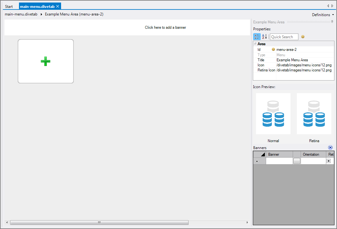This screenshot has height=229, width=337.
Task: Switch to categorized properties view
Action: pyautogui.click(x=257, y=37)
